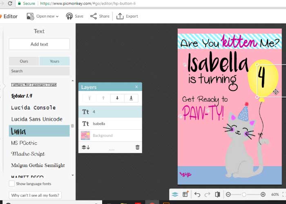Viewport: 286px width, 204px height.
Task: Send layer to bottom in Layers panel
Action: 131,98
